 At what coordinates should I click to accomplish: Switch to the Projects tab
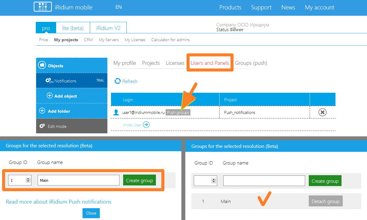click(x=151, y=63)
